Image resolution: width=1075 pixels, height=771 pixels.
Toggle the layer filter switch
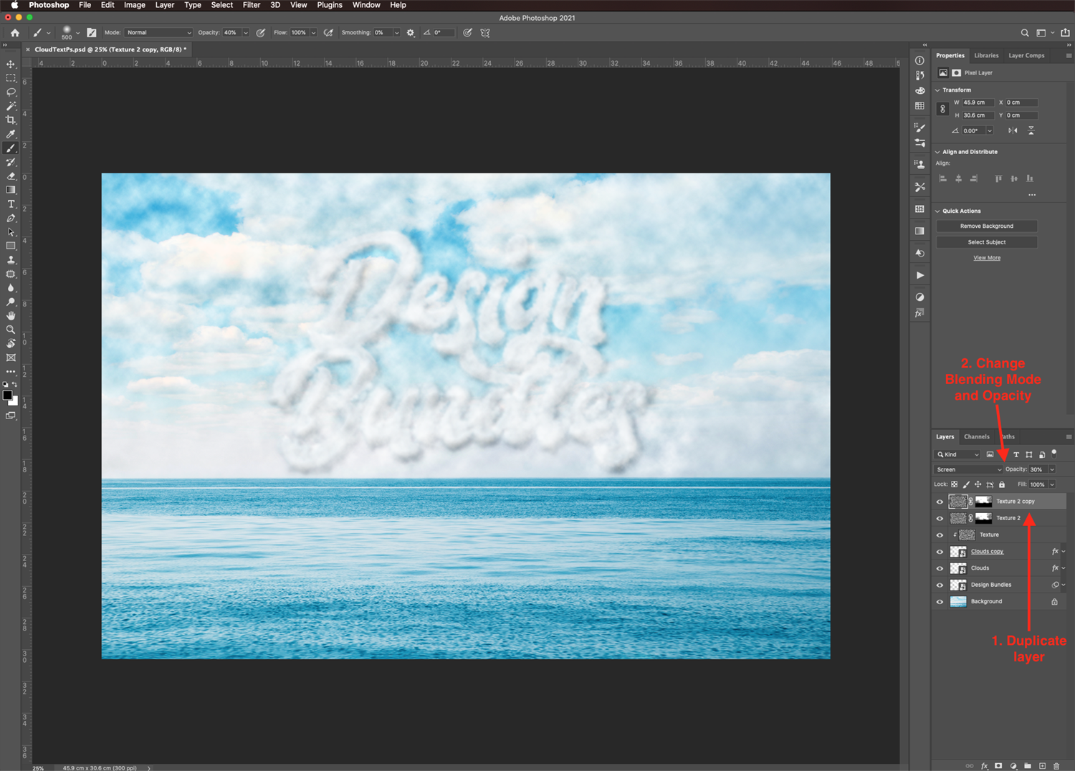[x=1054, y=453]
